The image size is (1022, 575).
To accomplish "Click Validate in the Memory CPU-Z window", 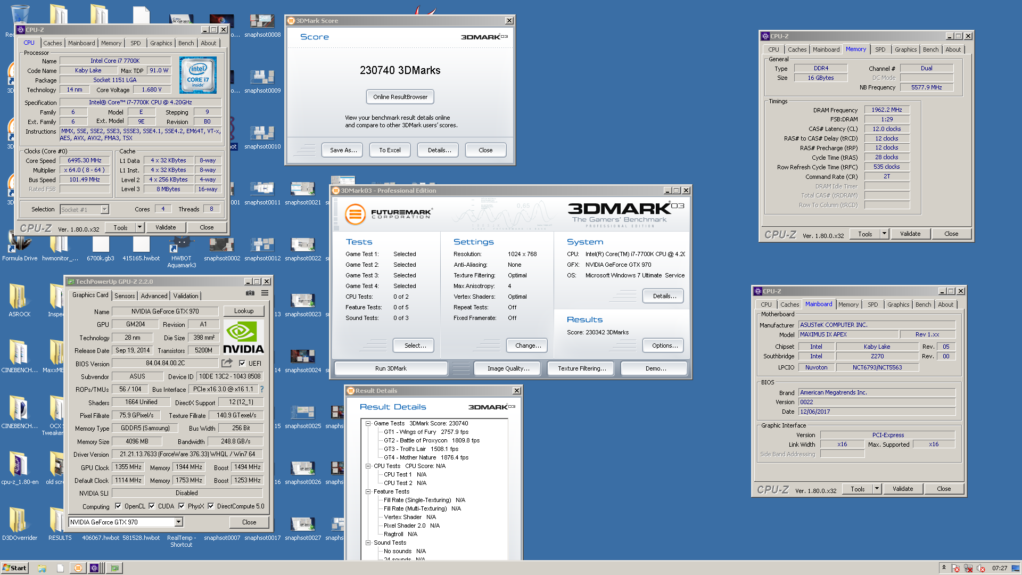I will (910, 234).
